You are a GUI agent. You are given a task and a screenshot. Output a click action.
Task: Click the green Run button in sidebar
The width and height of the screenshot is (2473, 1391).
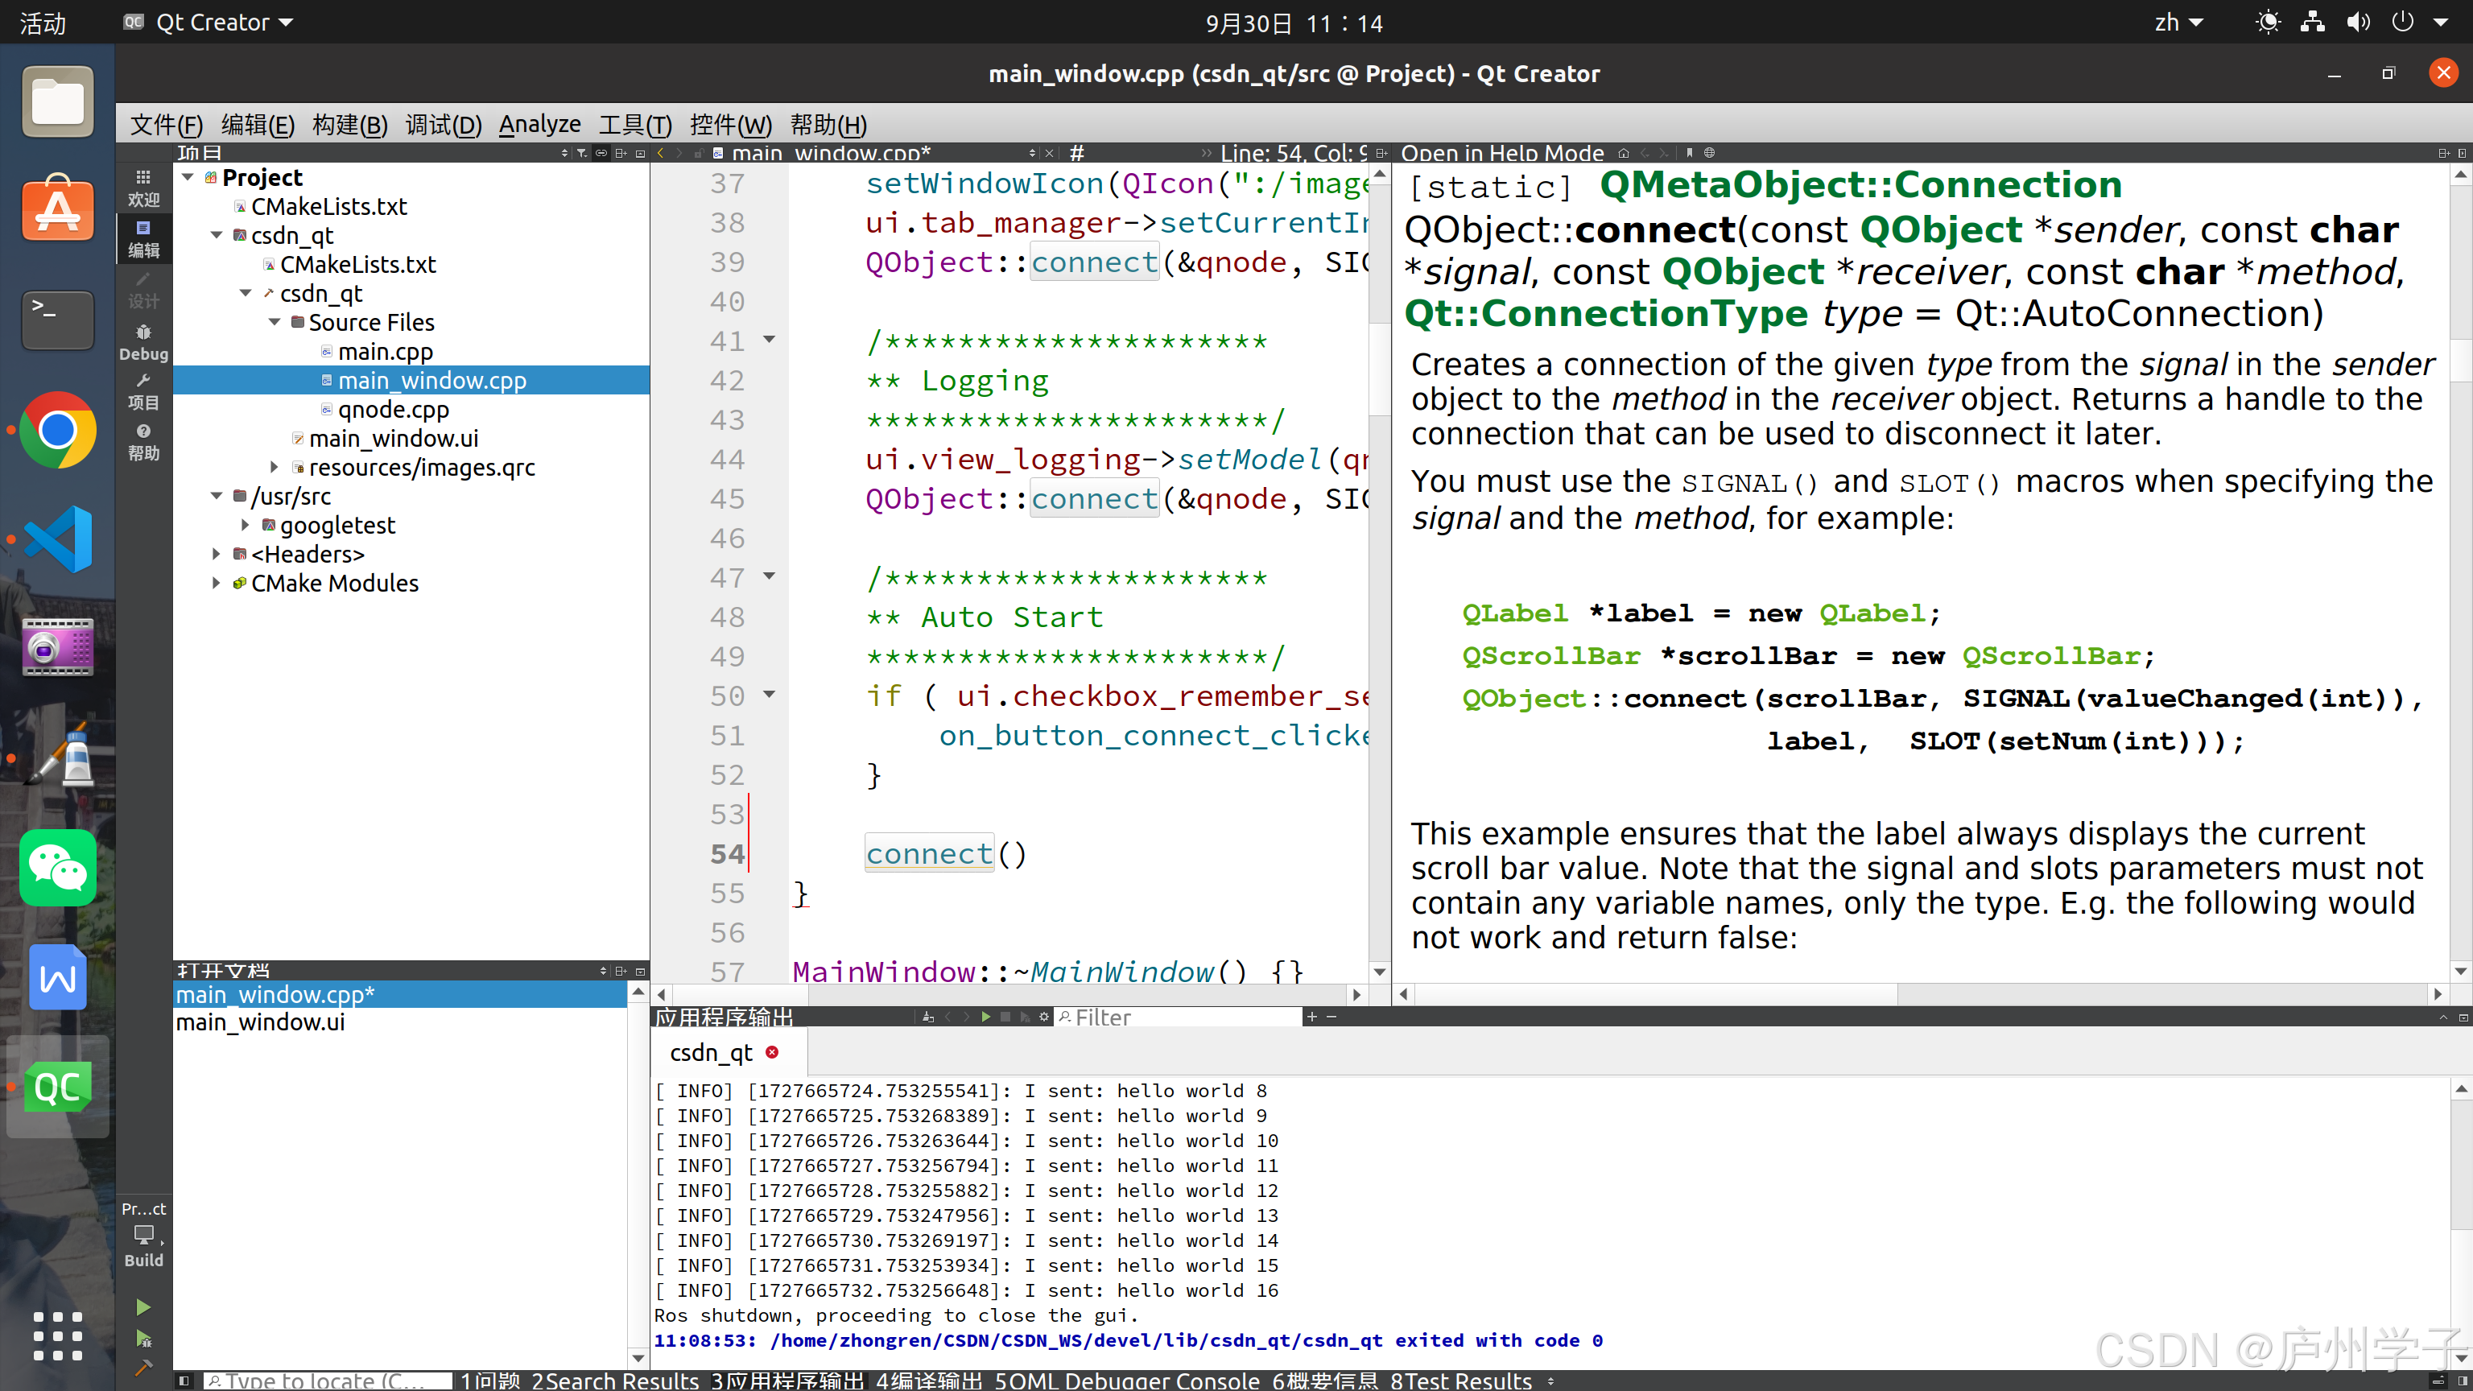(143, 1306)
